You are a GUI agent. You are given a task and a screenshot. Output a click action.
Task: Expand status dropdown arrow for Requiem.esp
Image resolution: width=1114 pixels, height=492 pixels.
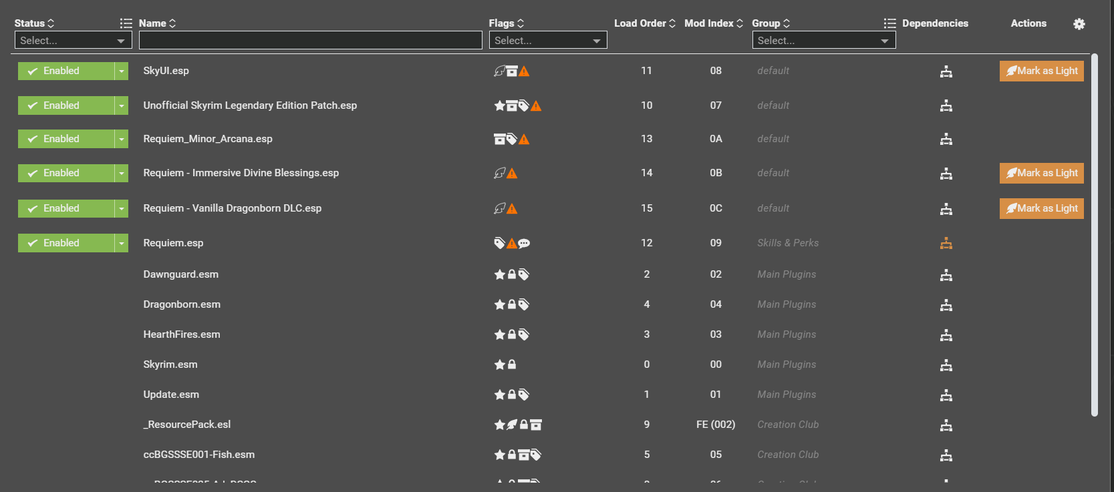122,243
